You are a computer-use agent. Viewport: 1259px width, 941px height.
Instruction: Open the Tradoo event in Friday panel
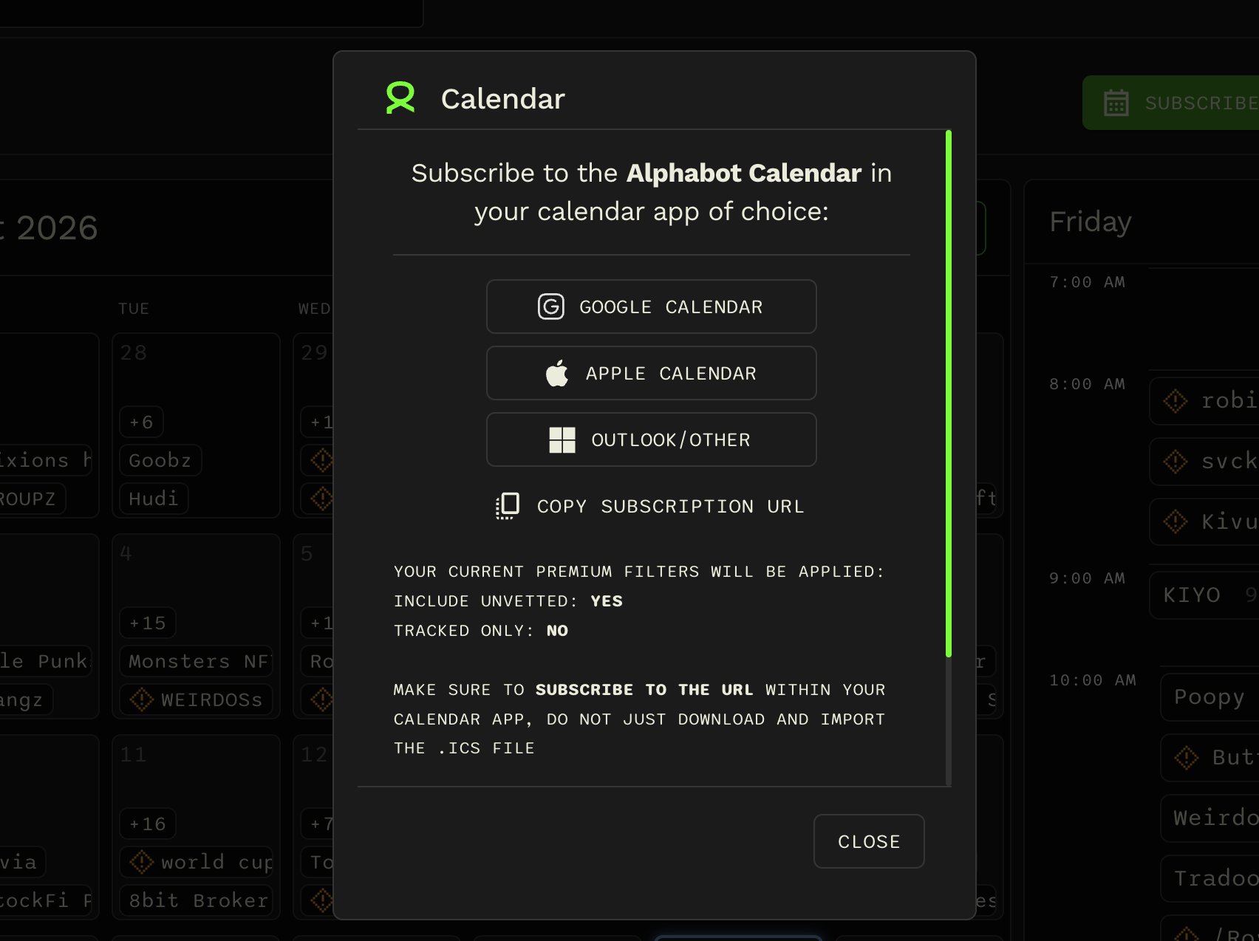pos(1209,878)
